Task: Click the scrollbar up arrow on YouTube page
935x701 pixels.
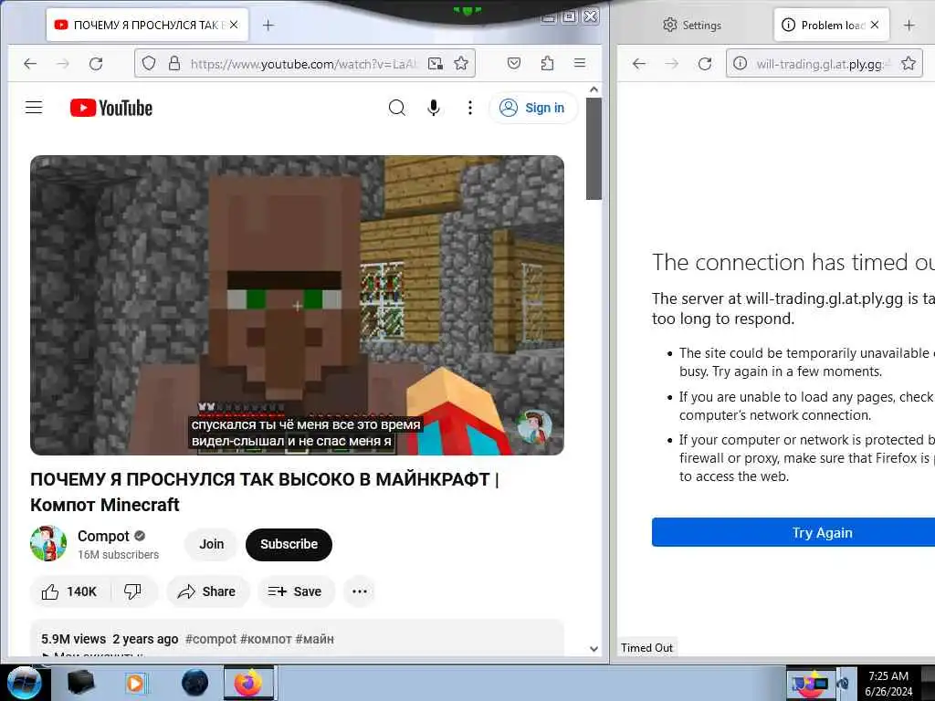Action: pyautogui.click(x=594, y=89)
